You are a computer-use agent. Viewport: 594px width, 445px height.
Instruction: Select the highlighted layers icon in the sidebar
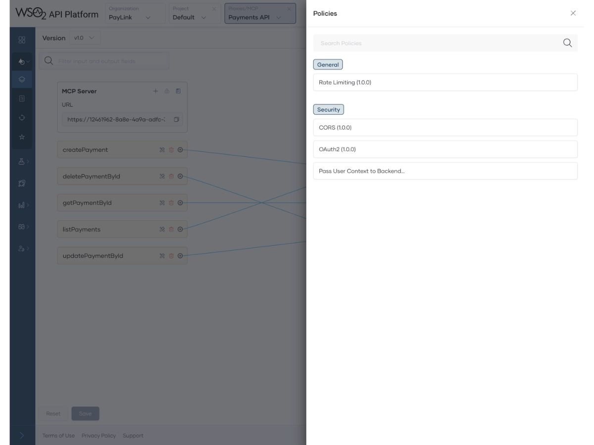pos(22,79)
